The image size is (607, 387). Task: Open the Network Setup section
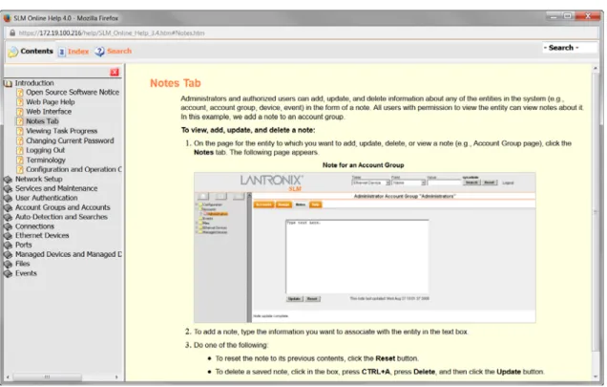39,179
